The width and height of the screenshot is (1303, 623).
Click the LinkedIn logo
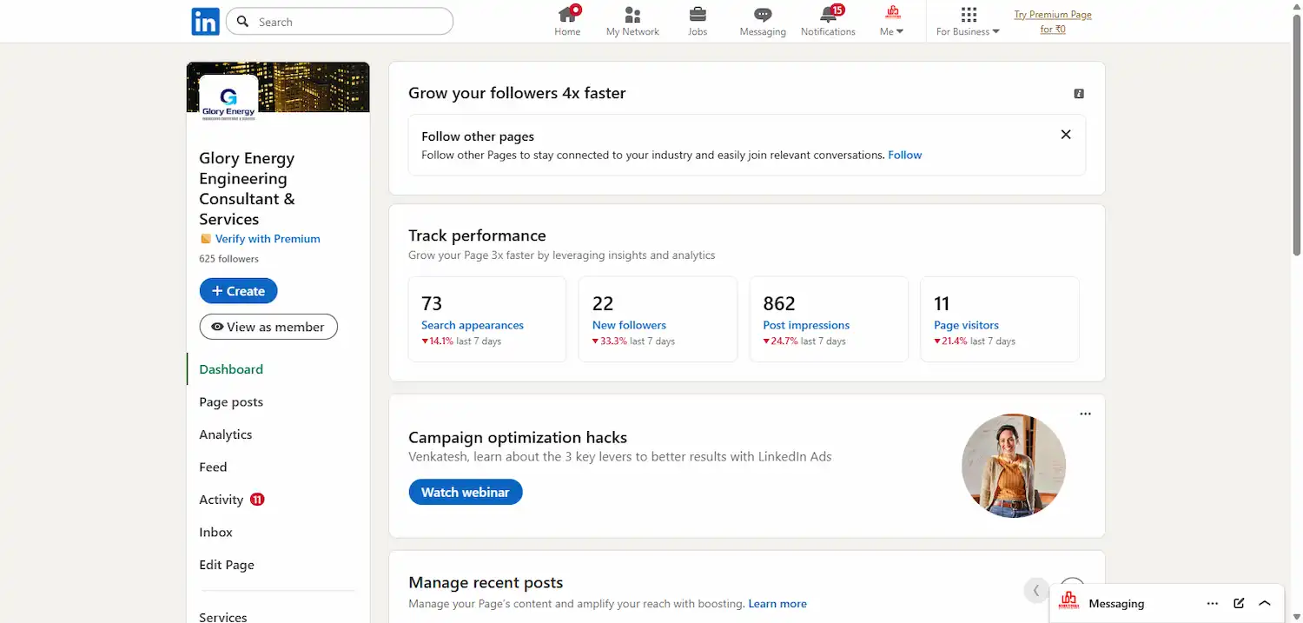(x=205, y=21)
